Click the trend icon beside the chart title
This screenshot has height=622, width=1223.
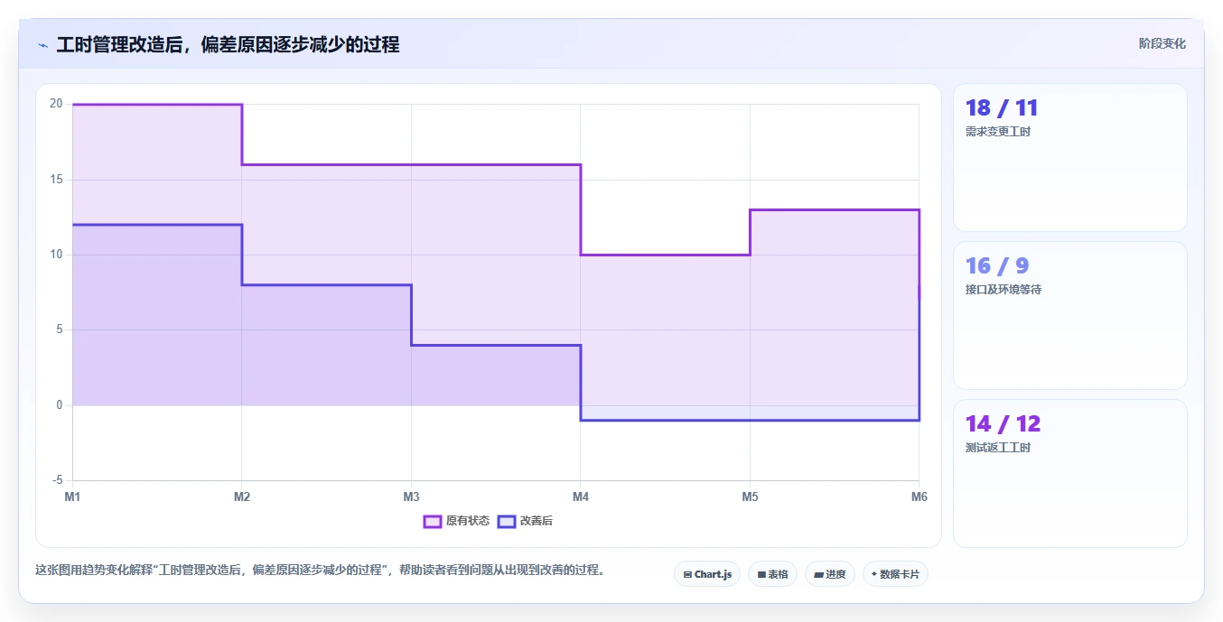point(42,44)
